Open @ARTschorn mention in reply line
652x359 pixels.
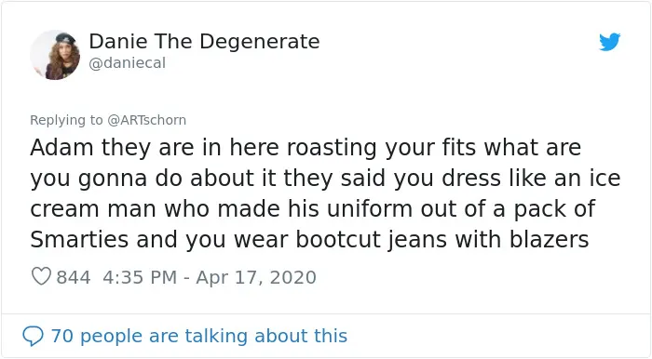(x=147, y=120)
